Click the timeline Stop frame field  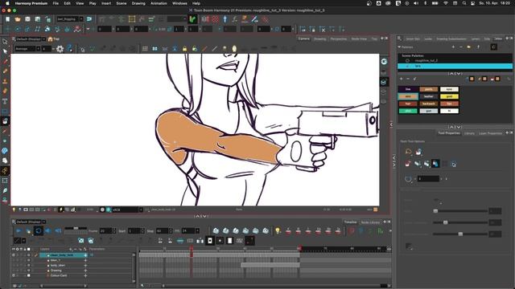pyautogui.click(x=162, y=231)
